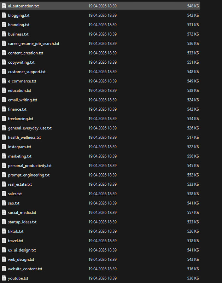Select the branding.txt file name

coord(19,25)
